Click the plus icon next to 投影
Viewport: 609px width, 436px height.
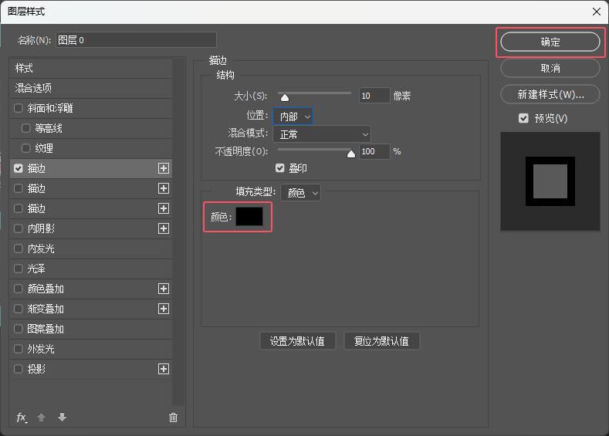pos(164,369)
